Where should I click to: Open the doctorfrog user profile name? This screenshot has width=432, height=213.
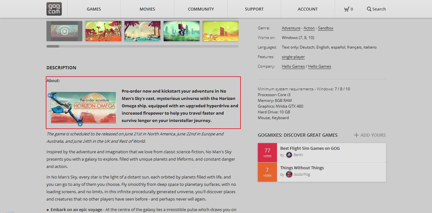coord(302,174)
